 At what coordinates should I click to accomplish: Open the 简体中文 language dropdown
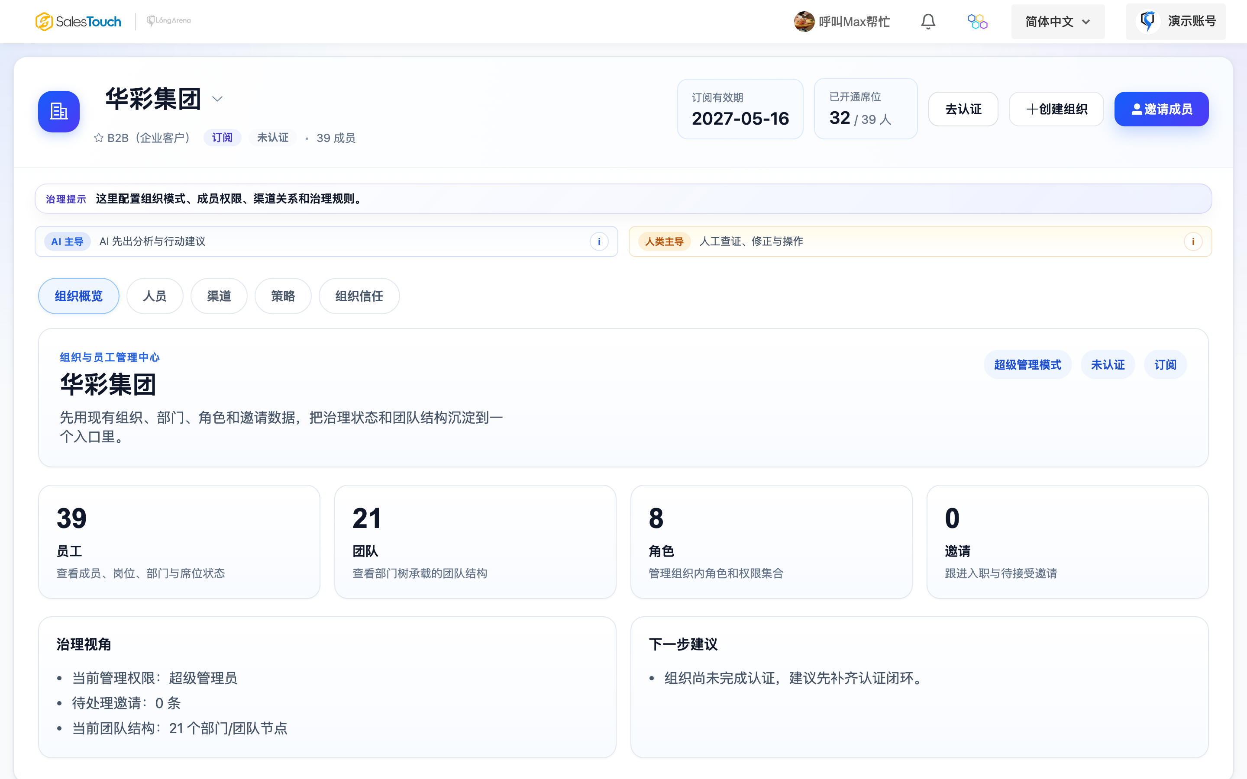coord(1057,22)
